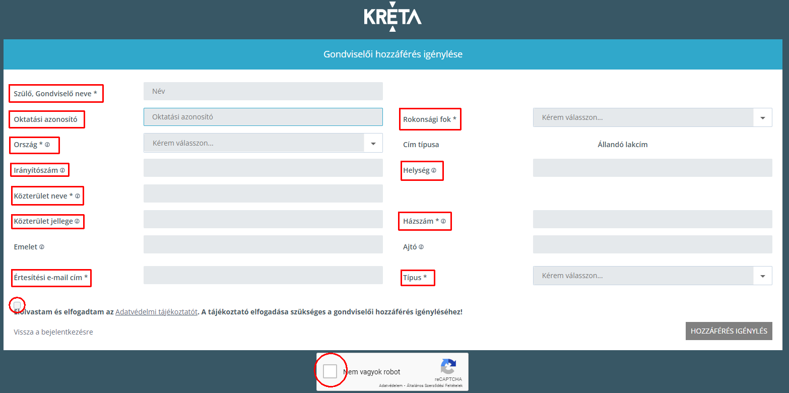Click info icon beside Házszám label
This screenshot has width=789, height=393.
tap(443, 221)
